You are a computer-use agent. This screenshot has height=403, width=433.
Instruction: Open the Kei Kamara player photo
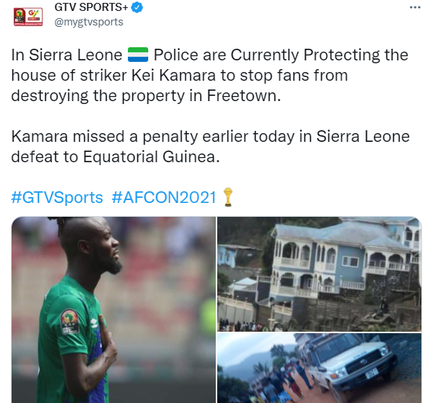113,310
